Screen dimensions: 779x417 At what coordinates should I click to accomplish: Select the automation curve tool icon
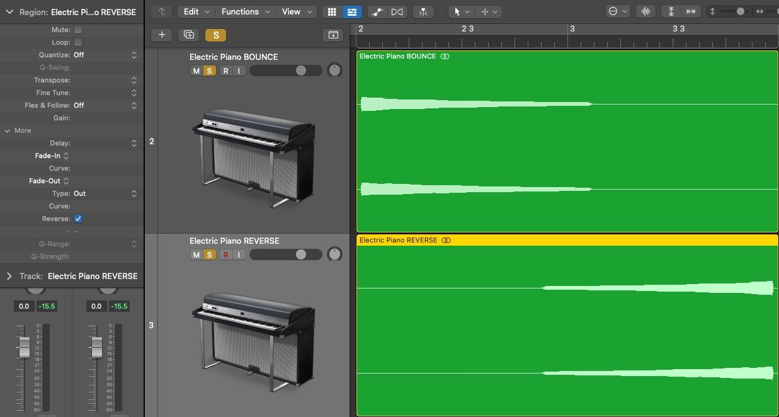377,11
